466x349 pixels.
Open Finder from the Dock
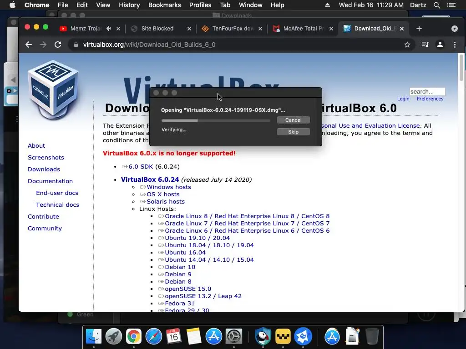coord(94,337)
